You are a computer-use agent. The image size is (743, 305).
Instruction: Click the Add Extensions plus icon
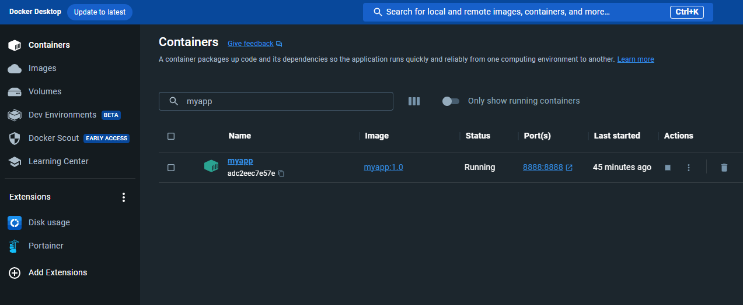pos(15,272)
